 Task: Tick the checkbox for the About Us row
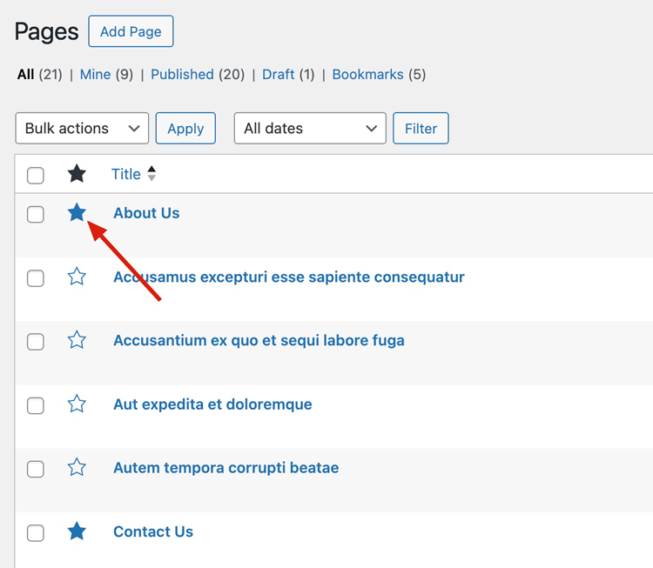[36, 214]
